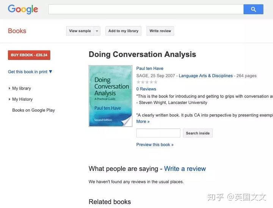Click the Buy eBook £26.24 button
This screenshot has height=208, width=273.
(29, 55)
